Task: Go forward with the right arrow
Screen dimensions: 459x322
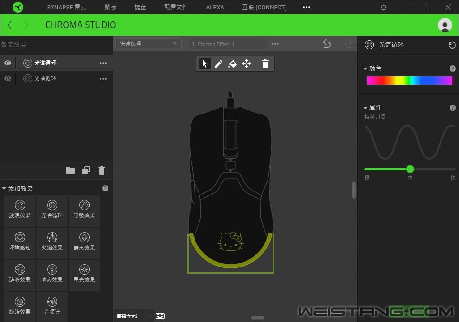Action: (x=26, y=25)
